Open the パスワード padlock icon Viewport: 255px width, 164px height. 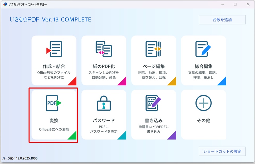point(104,103)
